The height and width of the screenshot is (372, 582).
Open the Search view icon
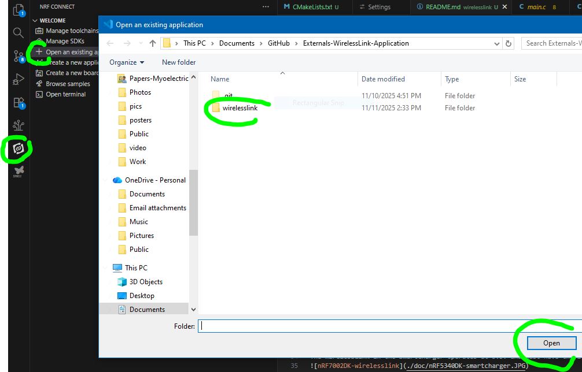(x=19, y=32)
